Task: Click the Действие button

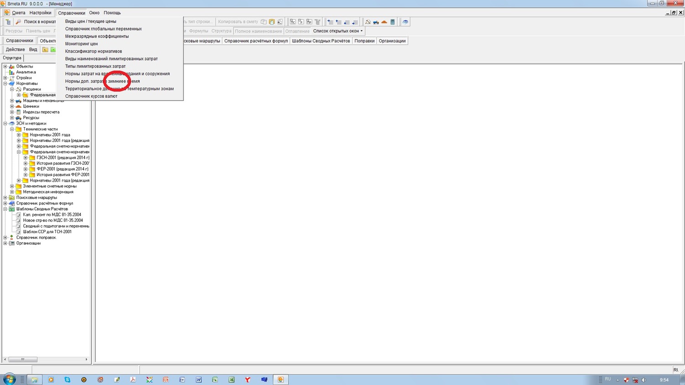Action: pos(16,50)
